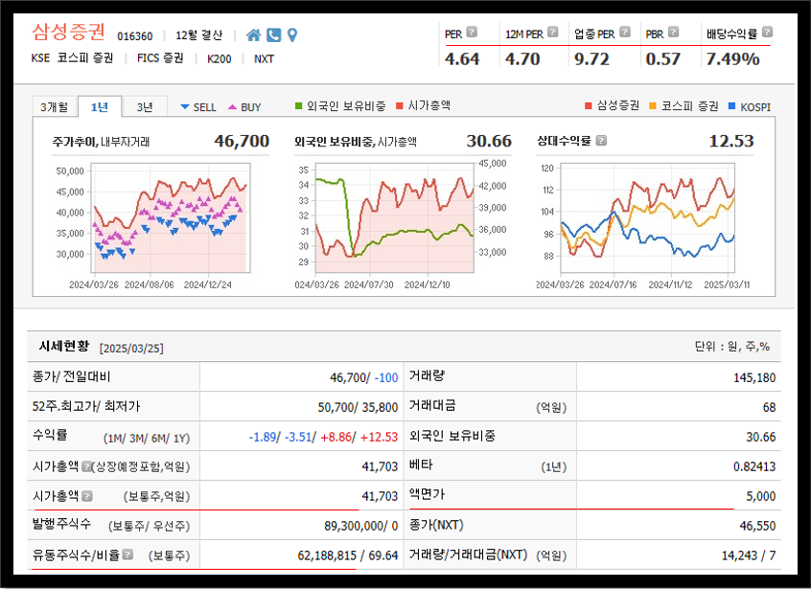Click the 액면가 value 5,000

(761, 496)
